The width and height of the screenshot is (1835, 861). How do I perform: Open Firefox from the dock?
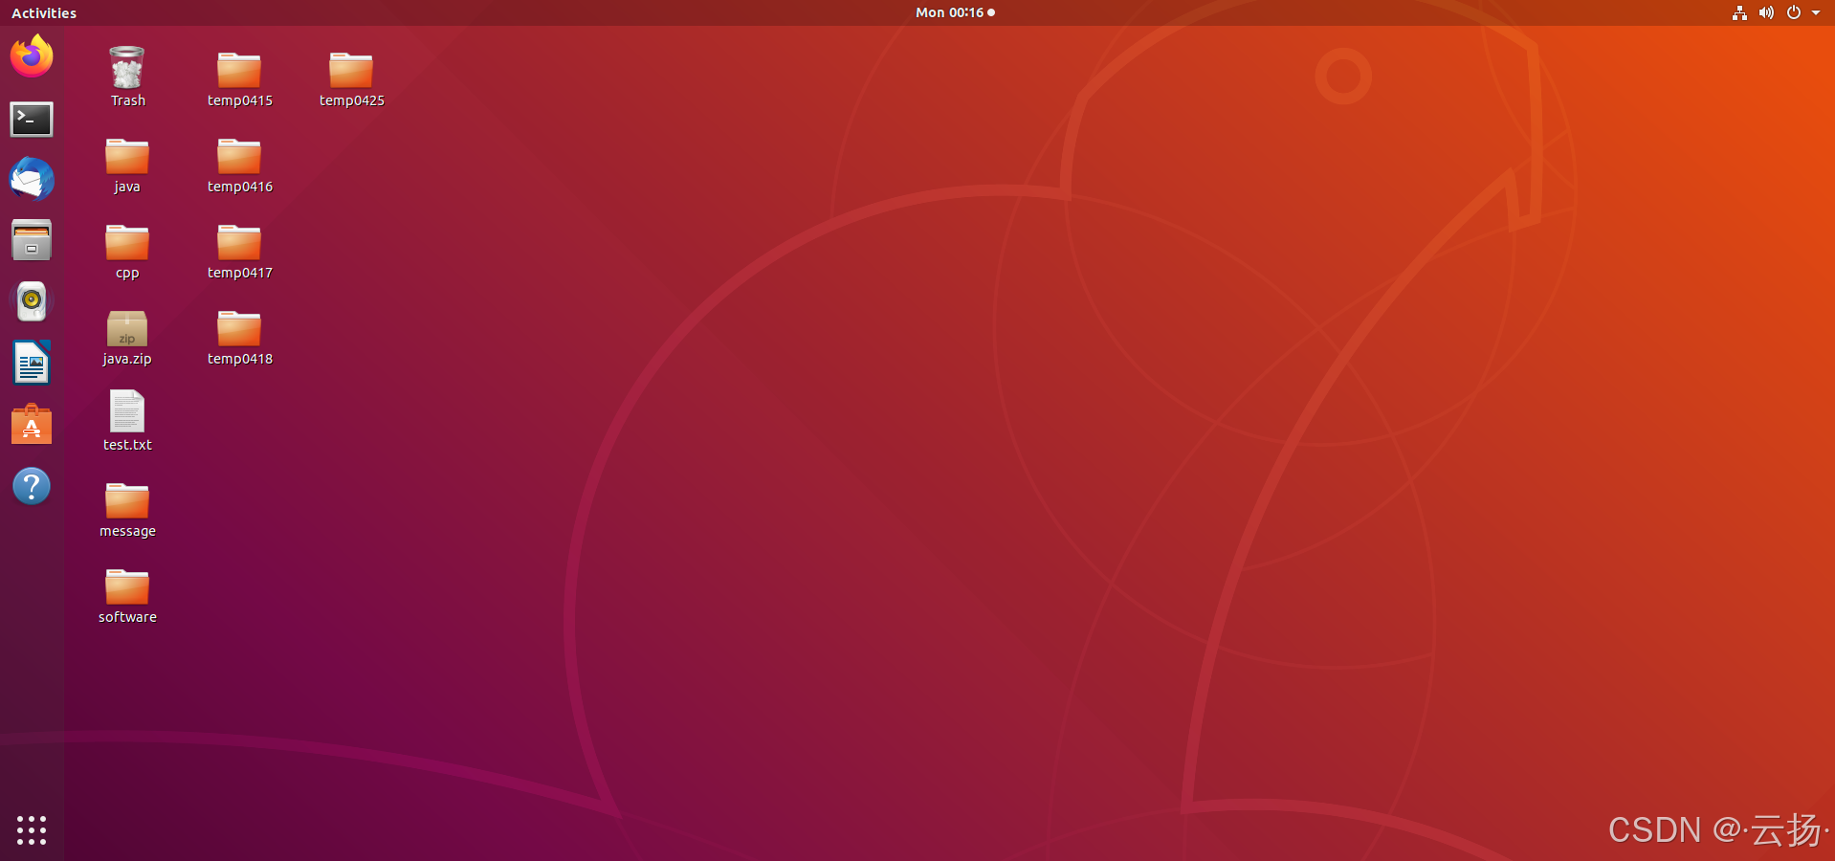pos(32,57)
